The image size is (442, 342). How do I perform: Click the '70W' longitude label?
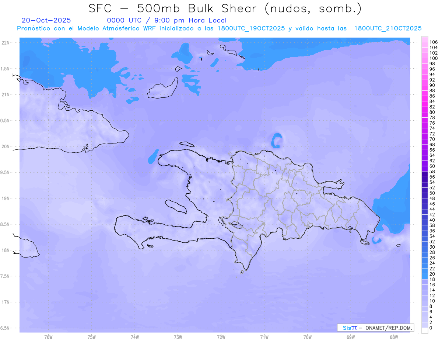coord(308,337)
